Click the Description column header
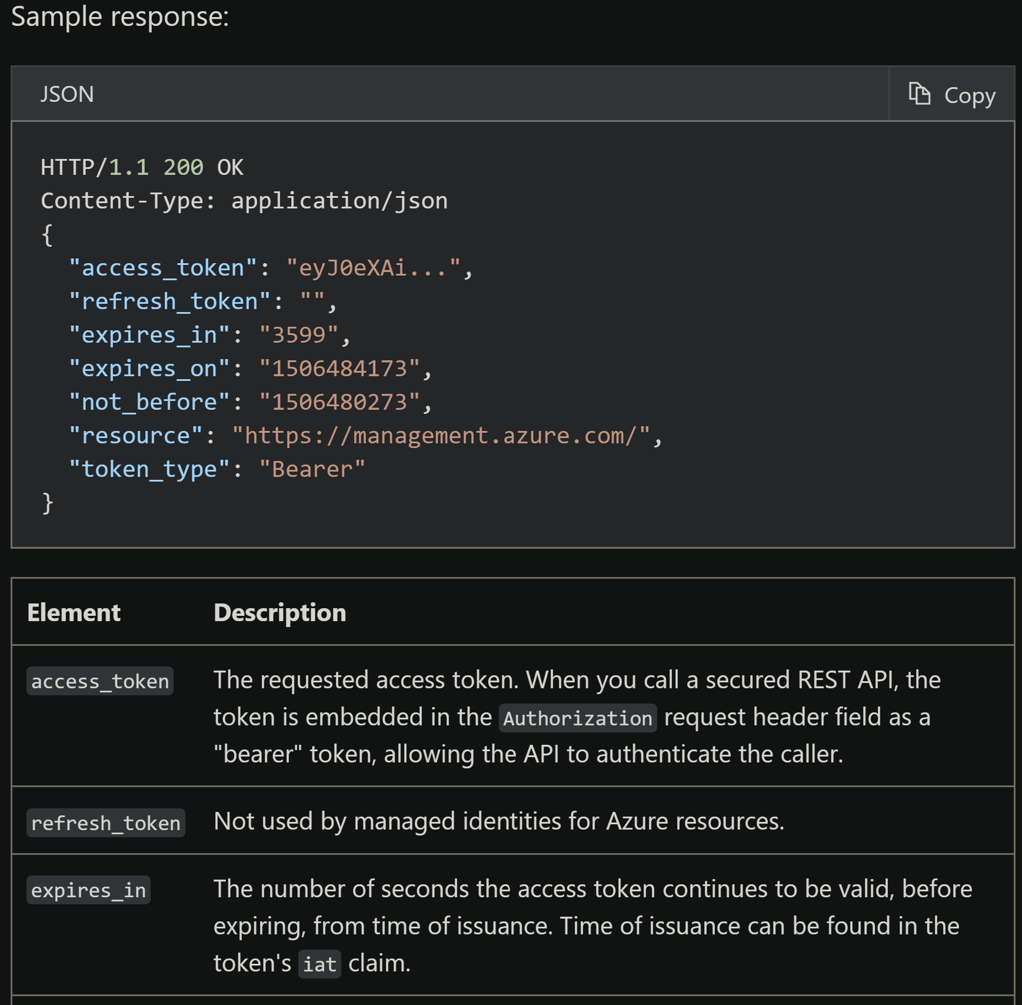This screenshot has height=1005, width=1022. (279, 612)
